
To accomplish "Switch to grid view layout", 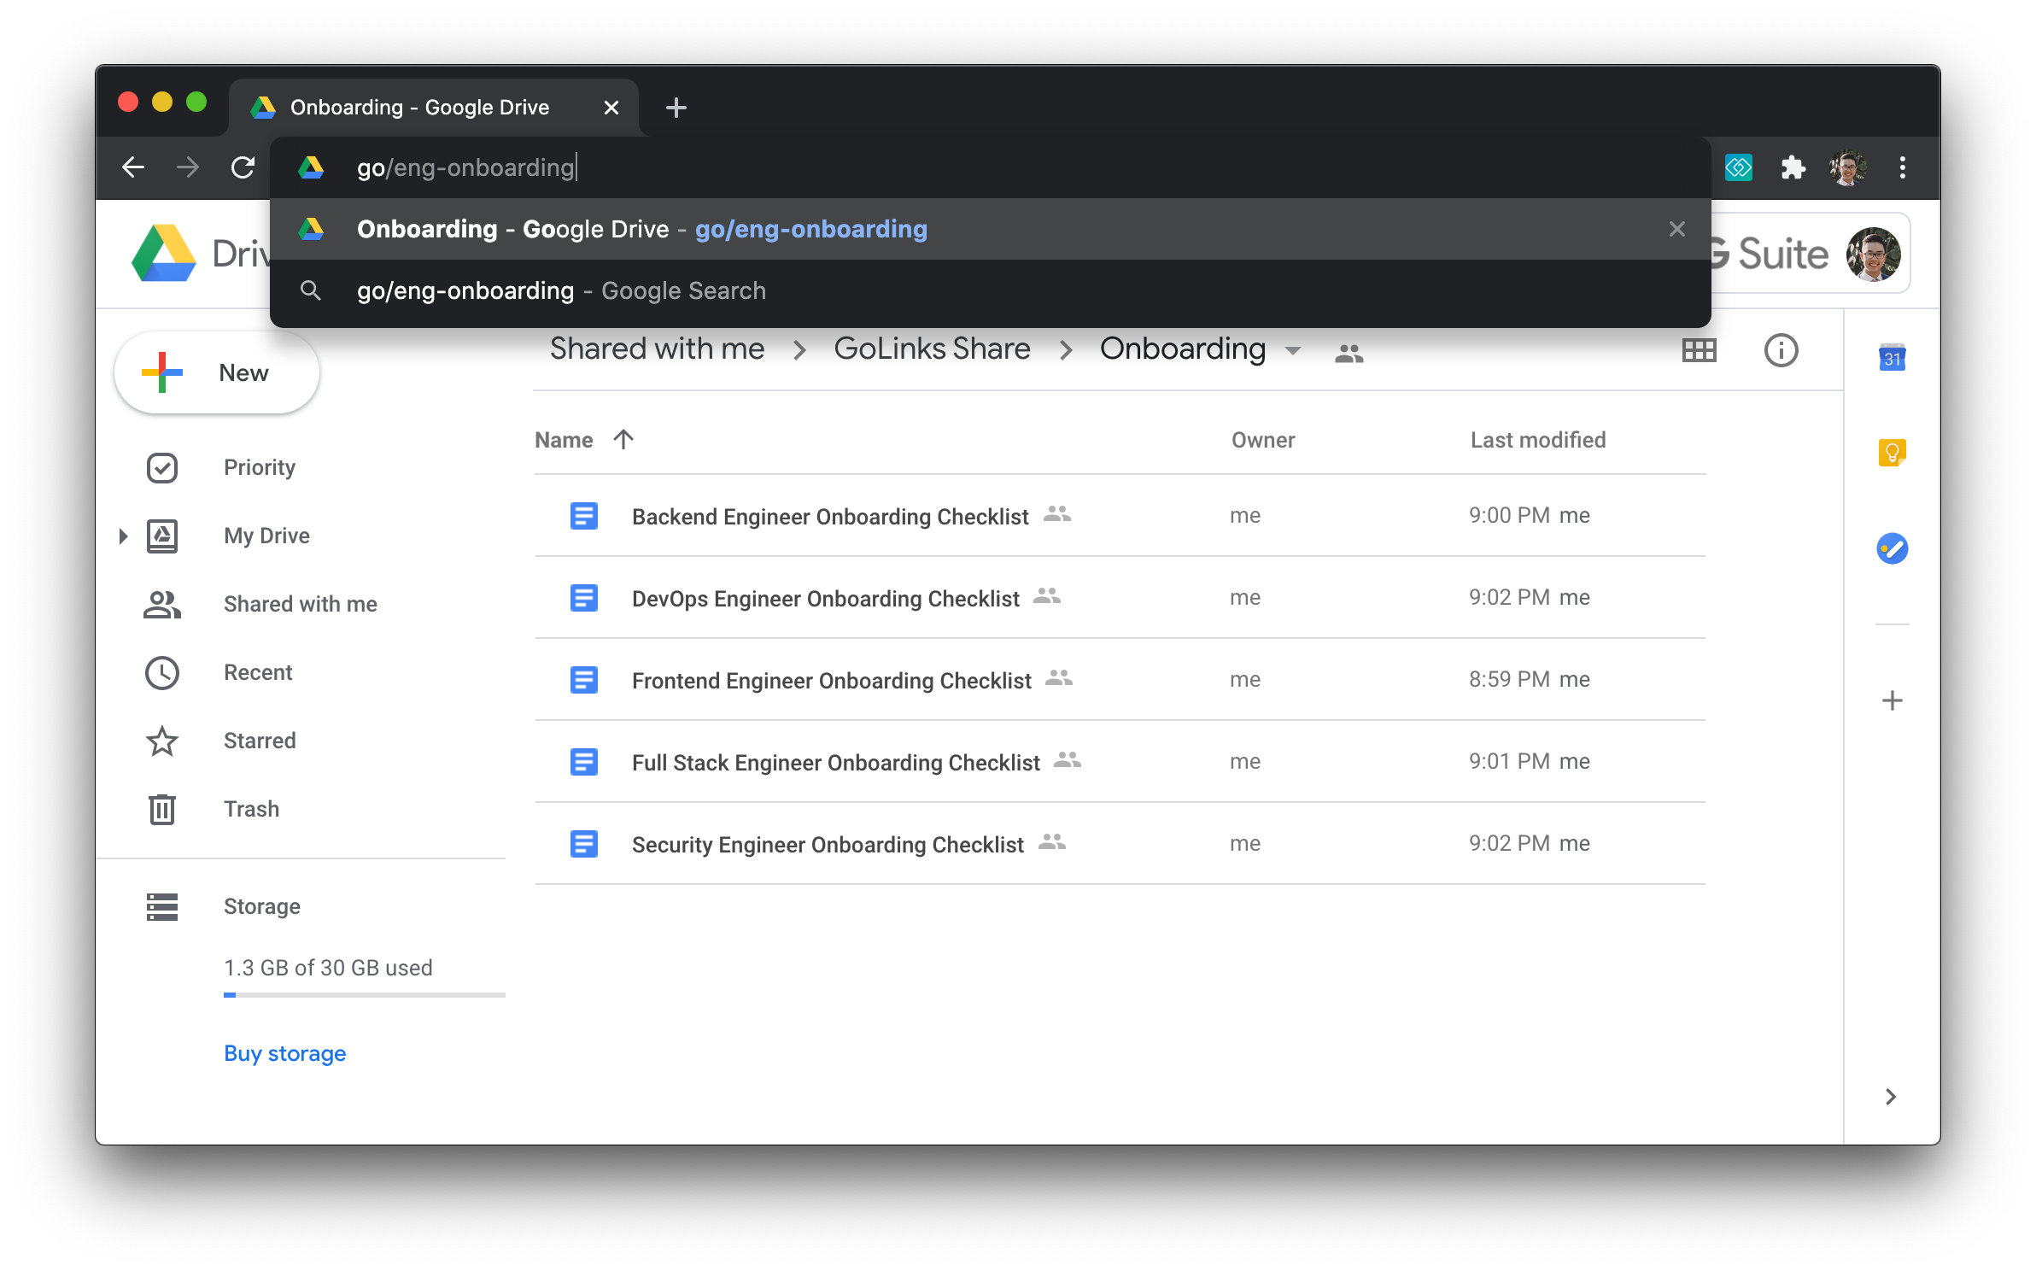I will click(x=1699, y=350).
